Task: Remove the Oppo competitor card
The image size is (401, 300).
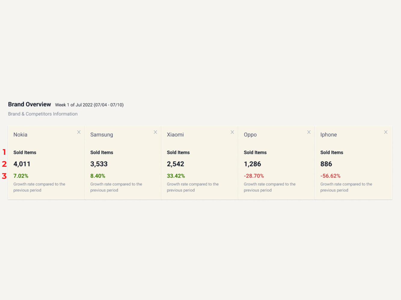Action: point(309,132)
